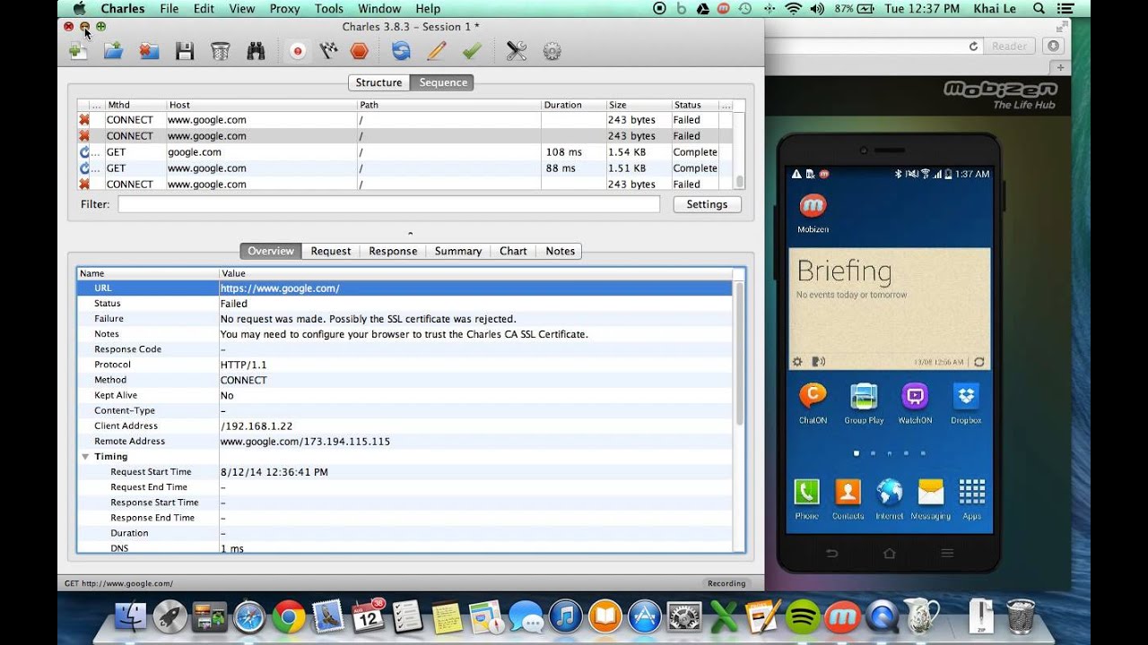Switch to the Sequence view

pos(443,82)
